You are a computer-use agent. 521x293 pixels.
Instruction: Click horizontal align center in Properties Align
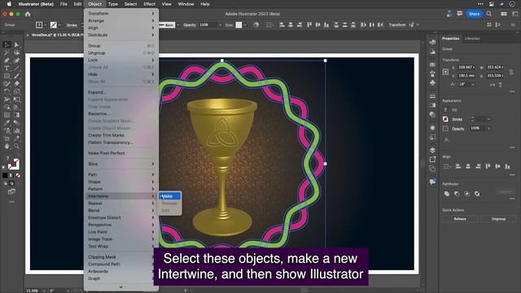pos(468,166)
